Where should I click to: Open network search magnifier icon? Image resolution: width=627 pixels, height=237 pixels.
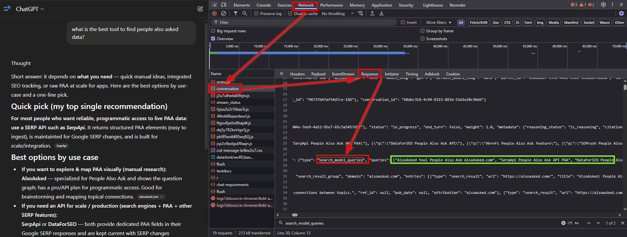coord(245,13)
